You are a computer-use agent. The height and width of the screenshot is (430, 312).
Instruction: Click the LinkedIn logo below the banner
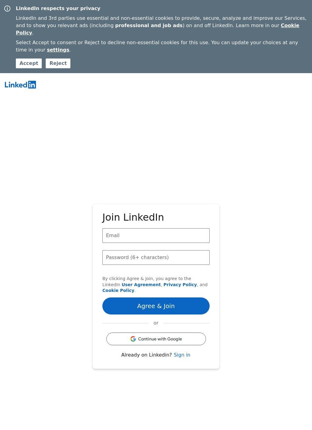point(20,85)
